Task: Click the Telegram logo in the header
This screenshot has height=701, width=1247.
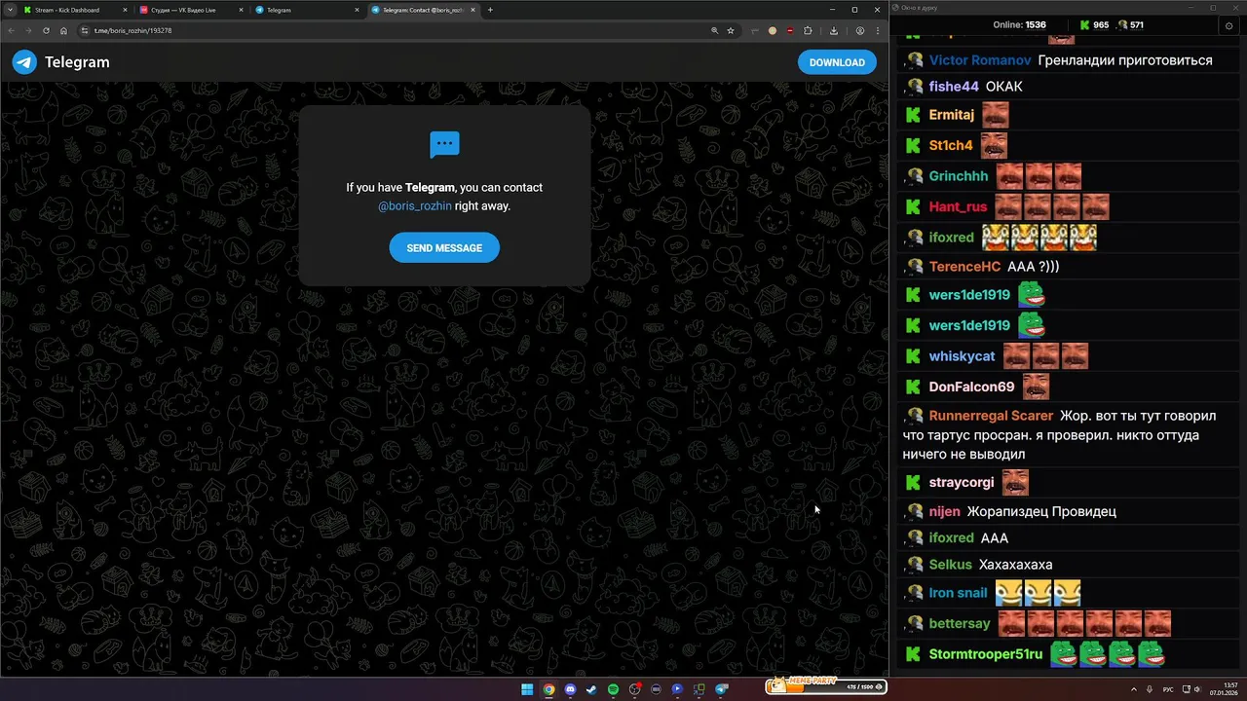Action: click(x=24, y=62)
